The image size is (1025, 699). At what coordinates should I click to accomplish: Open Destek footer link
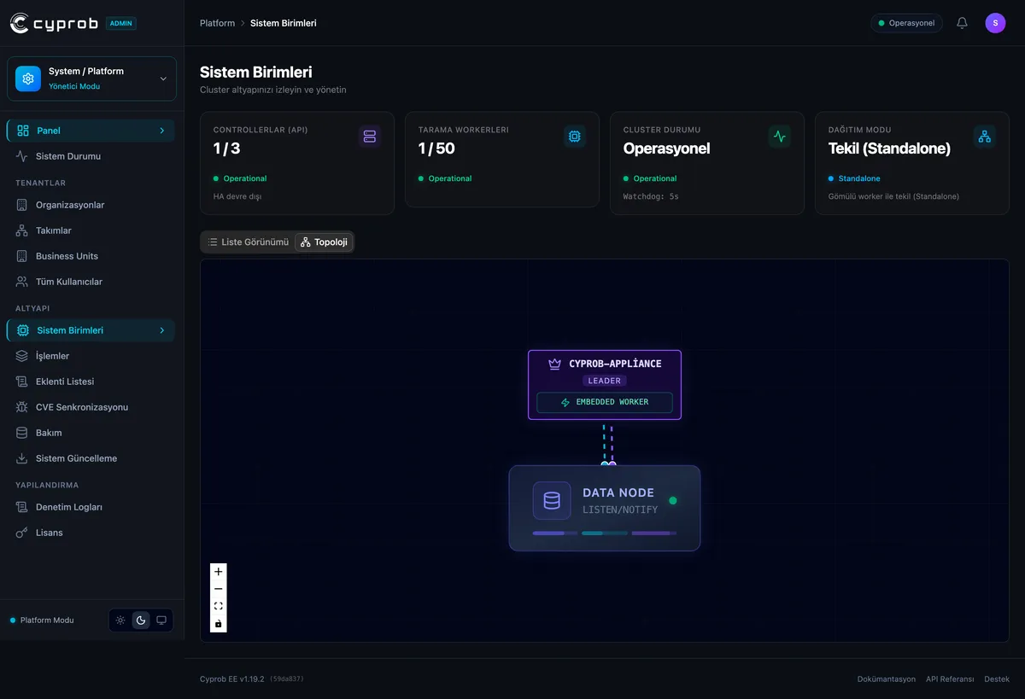(997, 679)
